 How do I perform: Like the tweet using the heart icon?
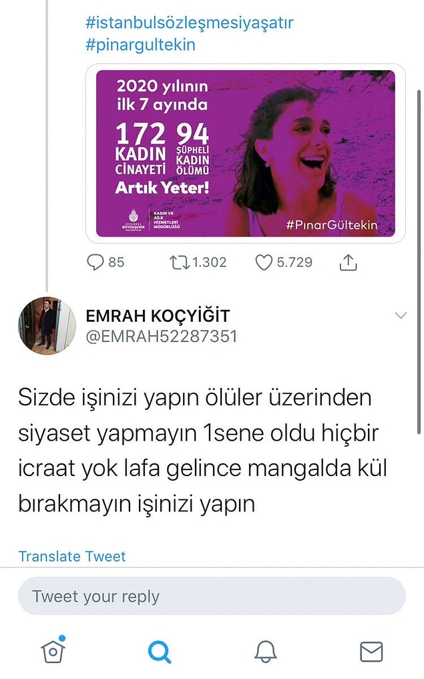[x=264, y=262]
